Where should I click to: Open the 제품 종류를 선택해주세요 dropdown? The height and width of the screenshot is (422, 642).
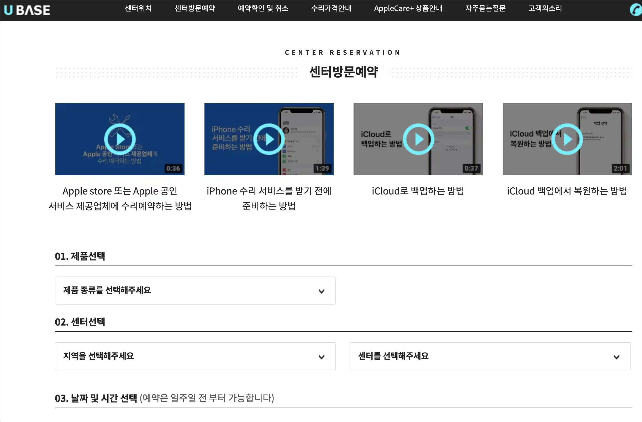195,291
